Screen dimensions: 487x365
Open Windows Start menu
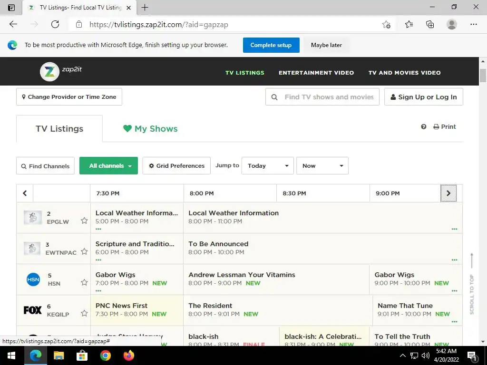tap(11, 355)
